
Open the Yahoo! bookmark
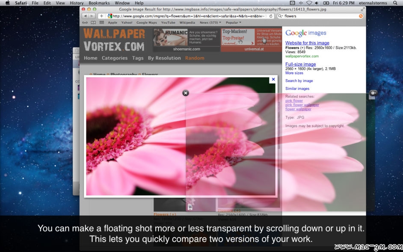[x=127, y=23]
